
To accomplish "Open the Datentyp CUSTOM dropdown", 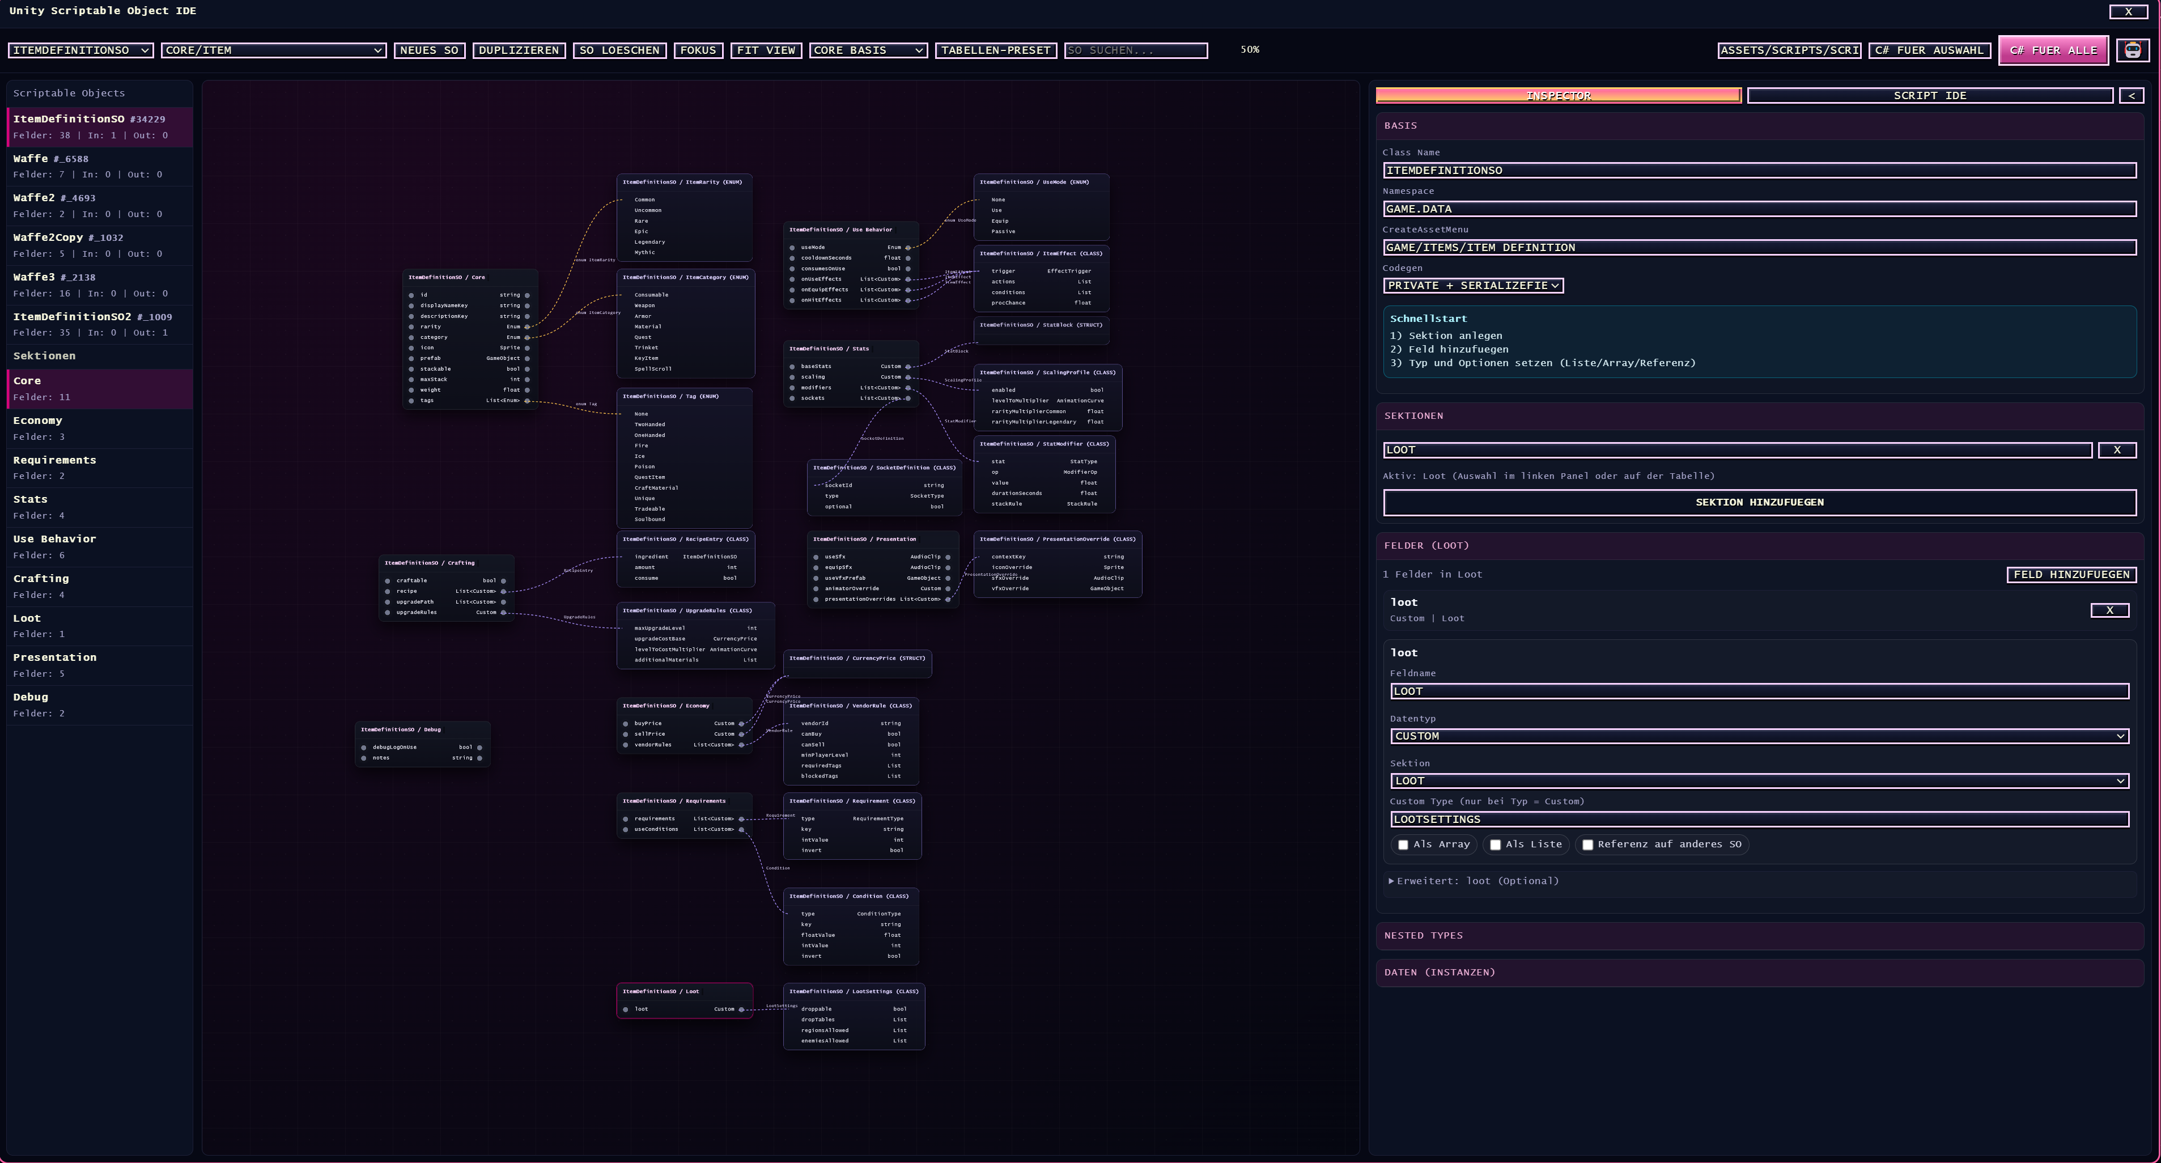I will click(x=1759, y=737).
